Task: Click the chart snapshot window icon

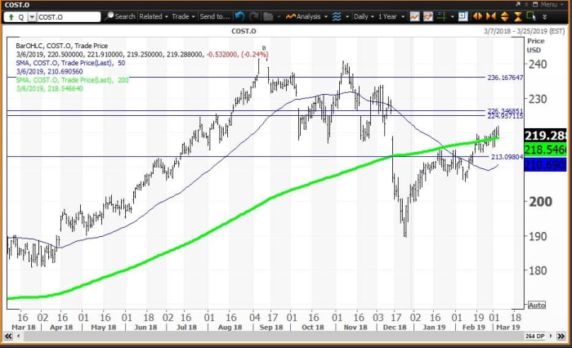Action: click(x=463, y=16)
